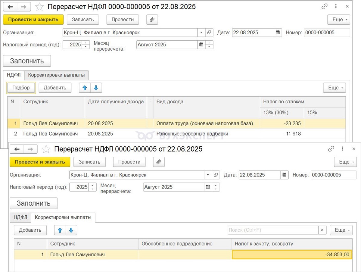Expand the Еще menu in the background window's top toolbar
Viewport: 361px width, 272px height.
(x=338, y=20)
